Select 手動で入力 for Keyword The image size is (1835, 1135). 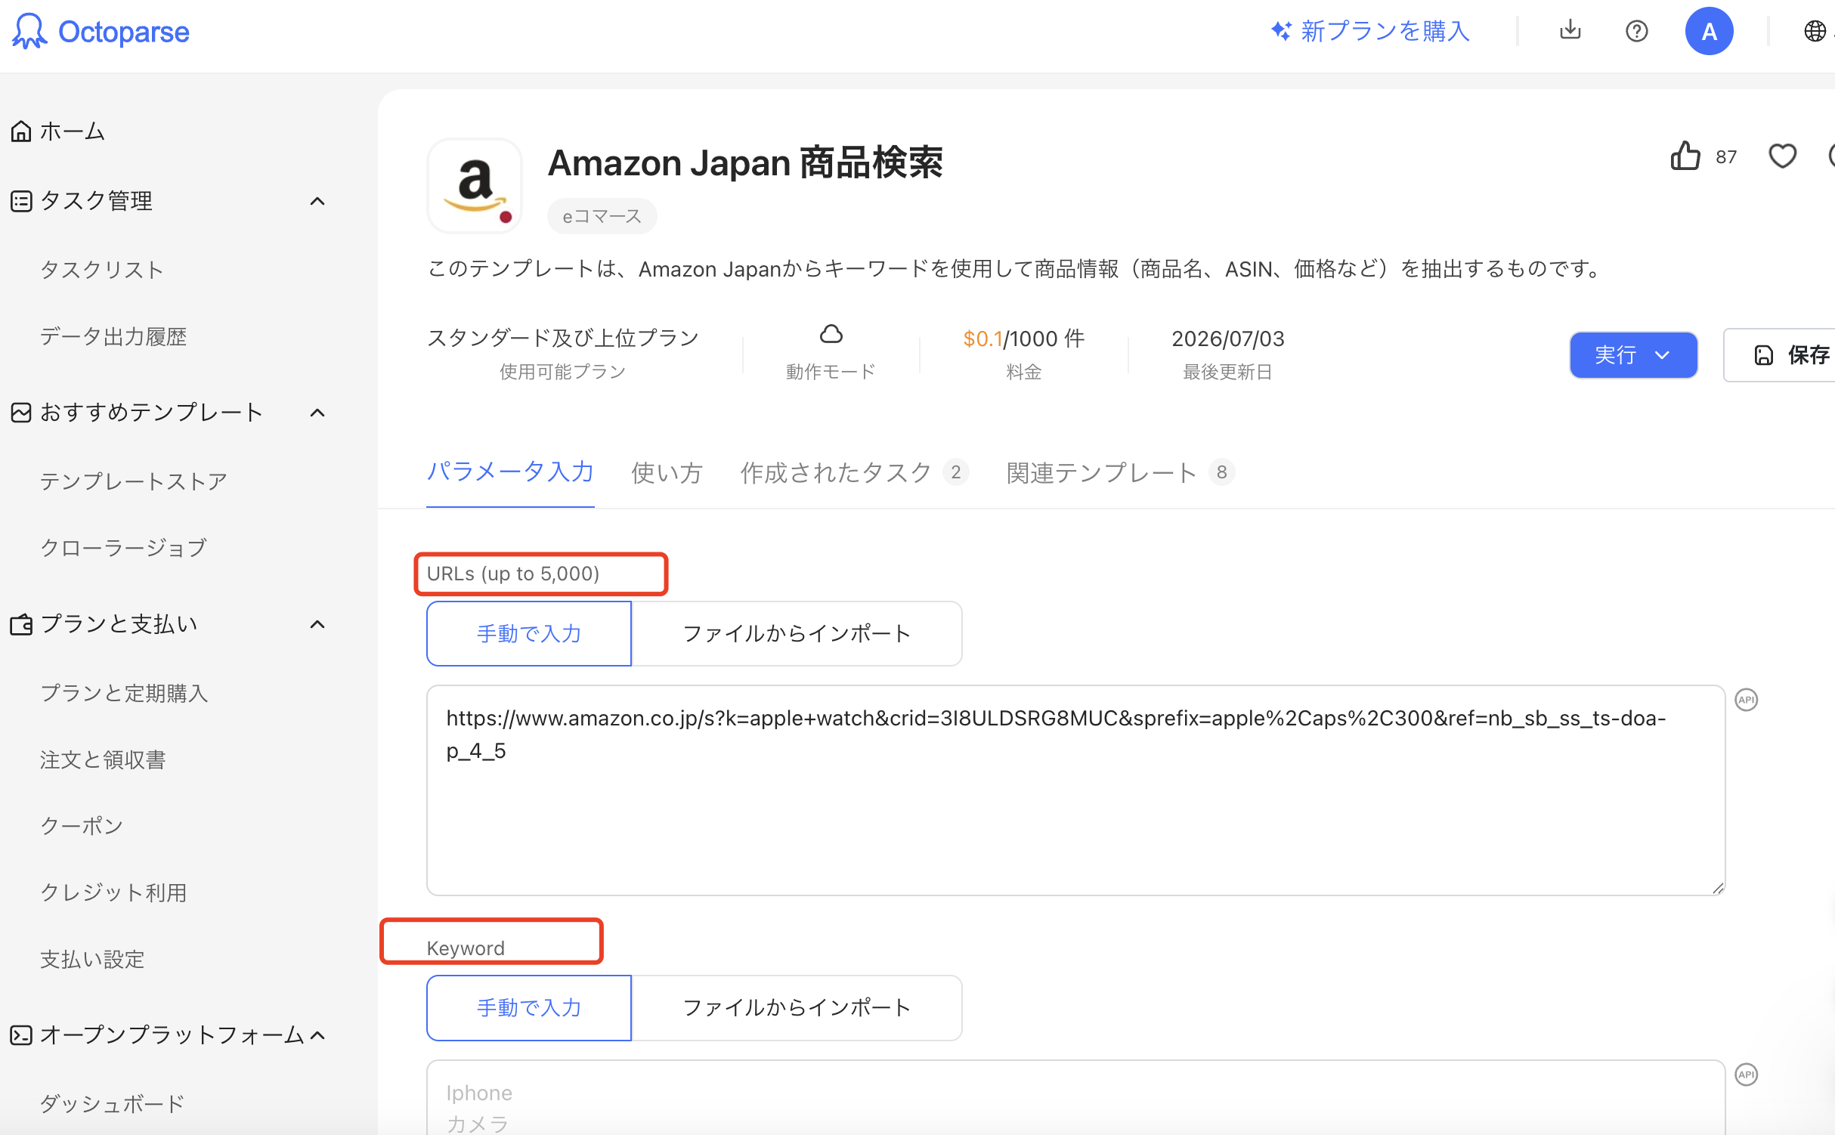pos(529,1007)
